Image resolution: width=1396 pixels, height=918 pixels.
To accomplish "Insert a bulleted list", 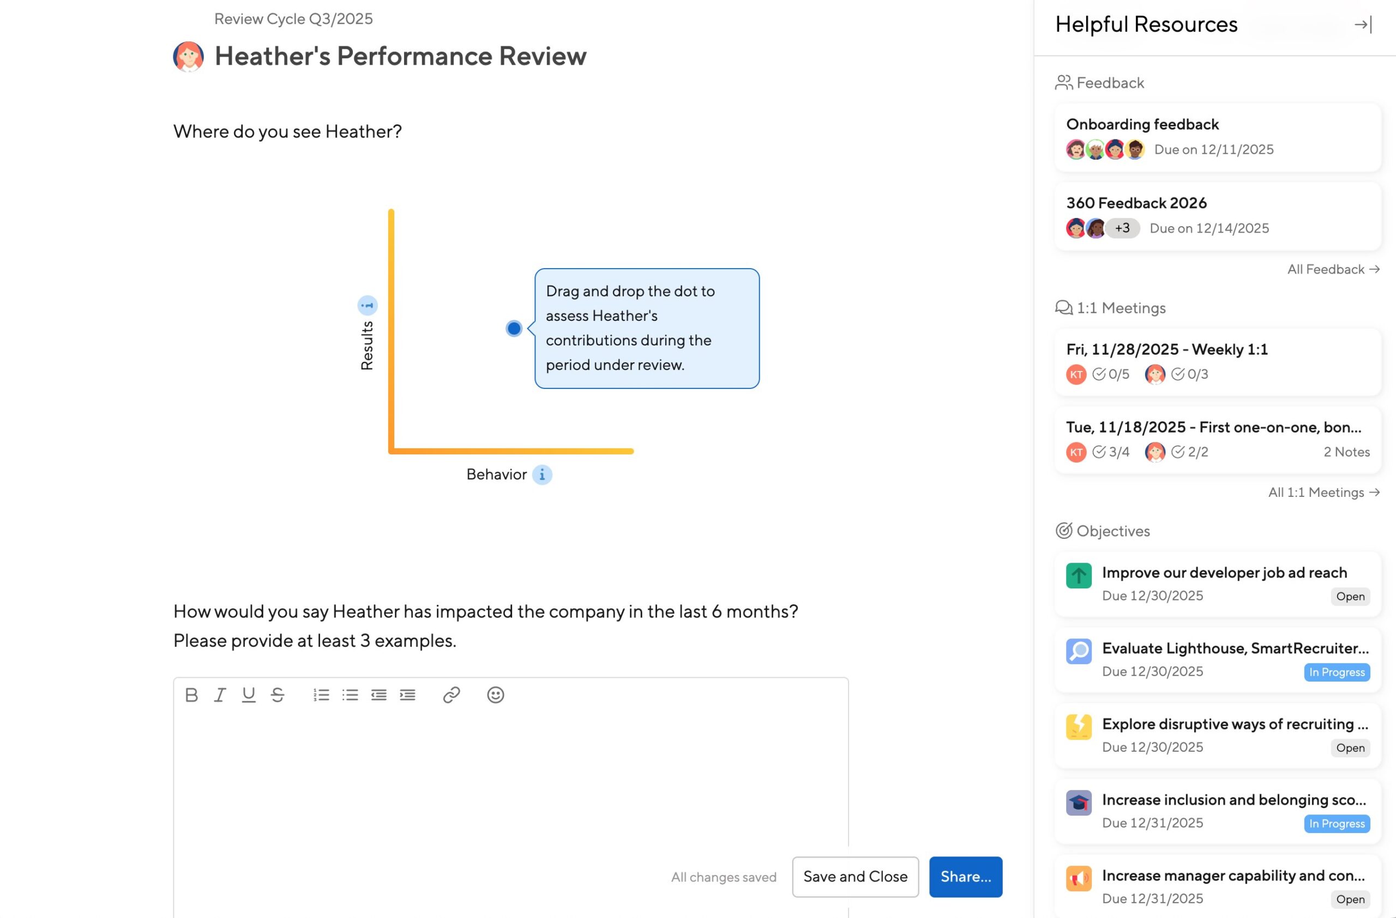I will click(x=350, y=695).
